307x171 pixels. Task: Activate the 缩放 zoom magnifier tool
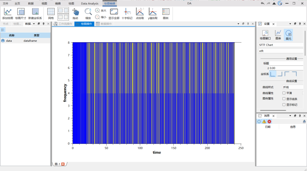pos(88,14)
